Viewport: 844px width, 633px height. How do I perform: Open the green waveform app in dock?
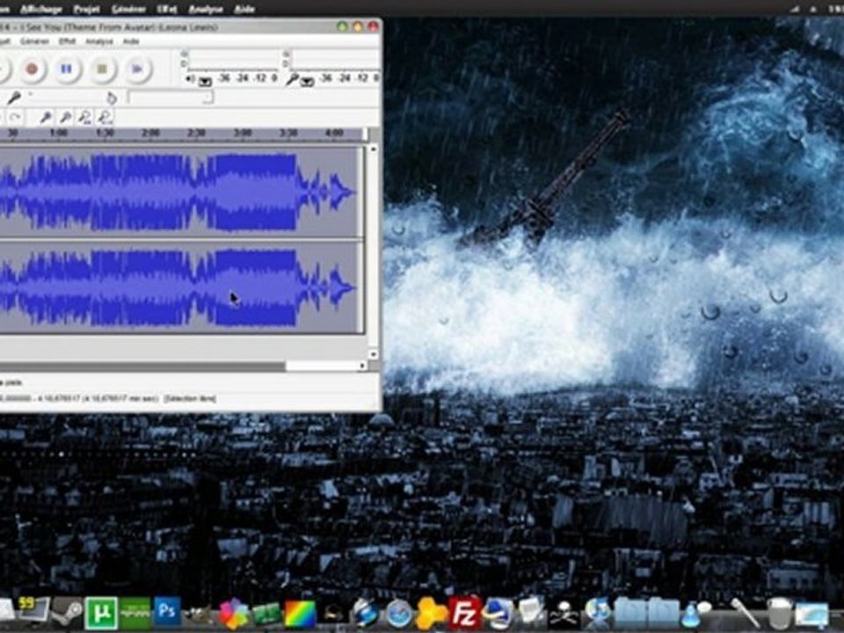click(x=135, y=613)
